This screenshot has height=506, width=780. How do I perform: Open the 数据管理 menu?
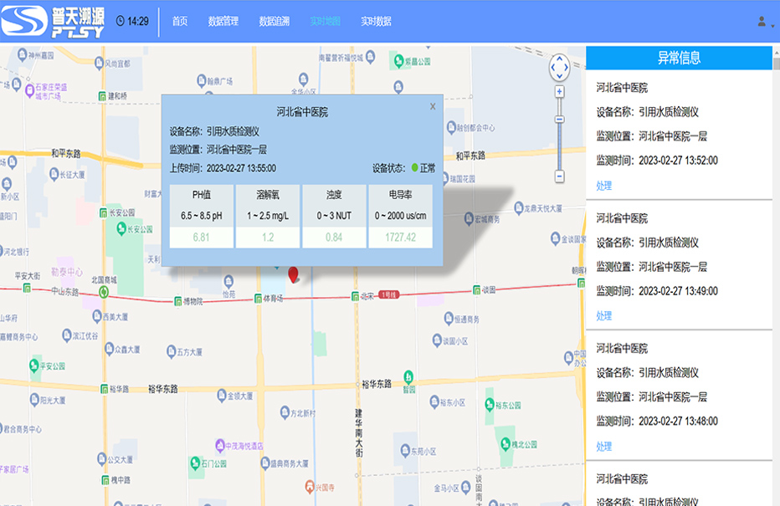[x=223, y=22]
